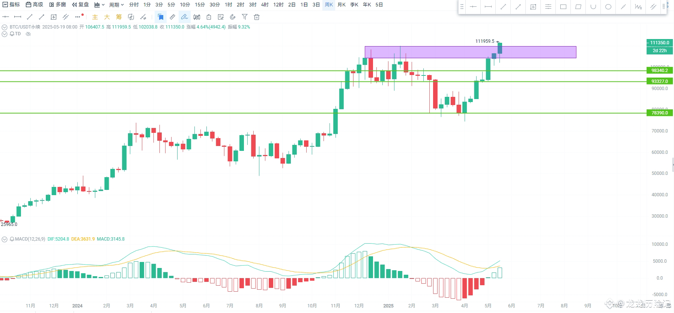Switch to the 分时 timeframe

coord(134,5)
